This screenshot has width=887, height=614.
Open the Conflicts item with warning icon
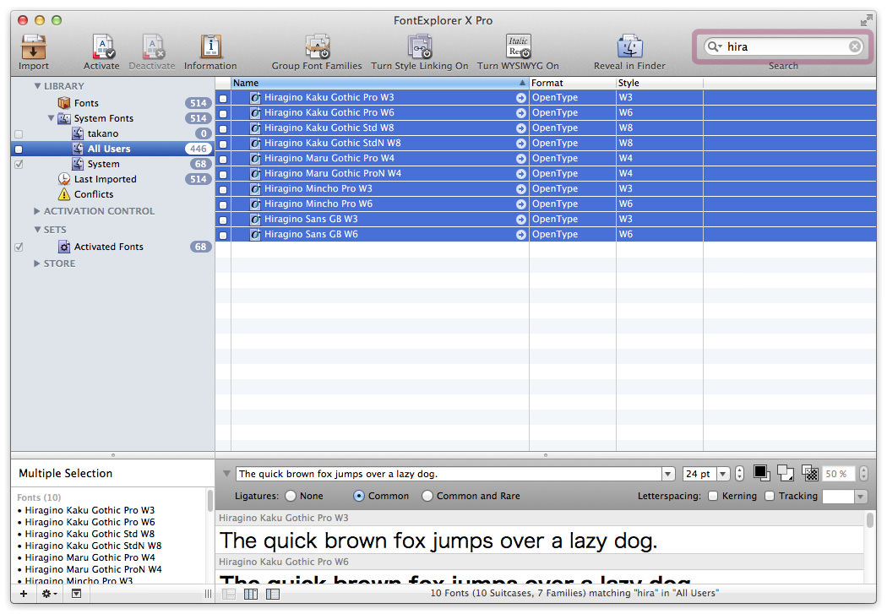[93, 194]
